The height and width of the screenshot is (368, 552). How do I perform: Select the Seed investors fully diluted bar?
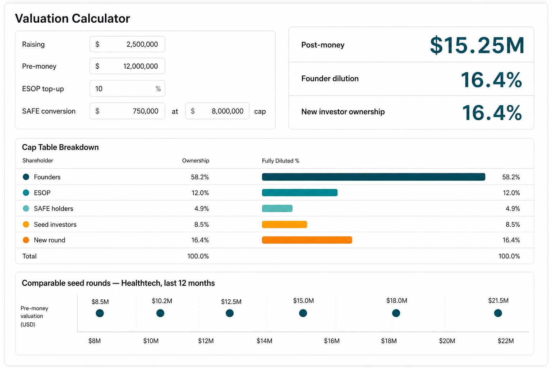click(284, 224)
